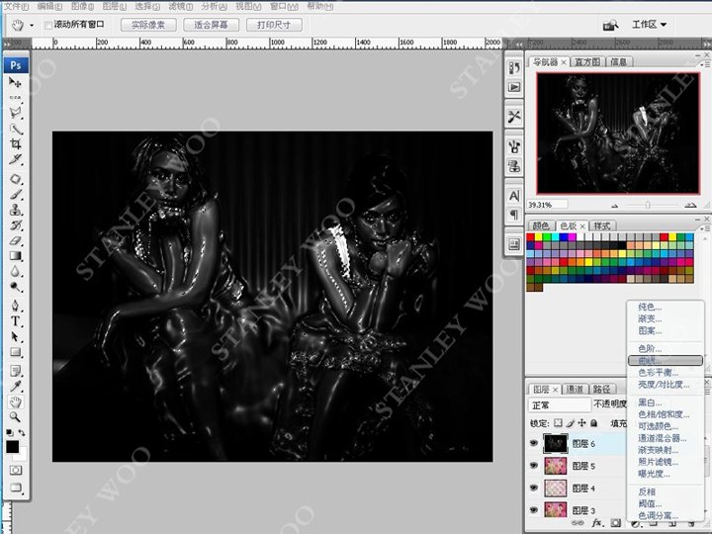Select the Clone Stamp tool
This screenshot has height=534, width=712.
pos(16,210)
